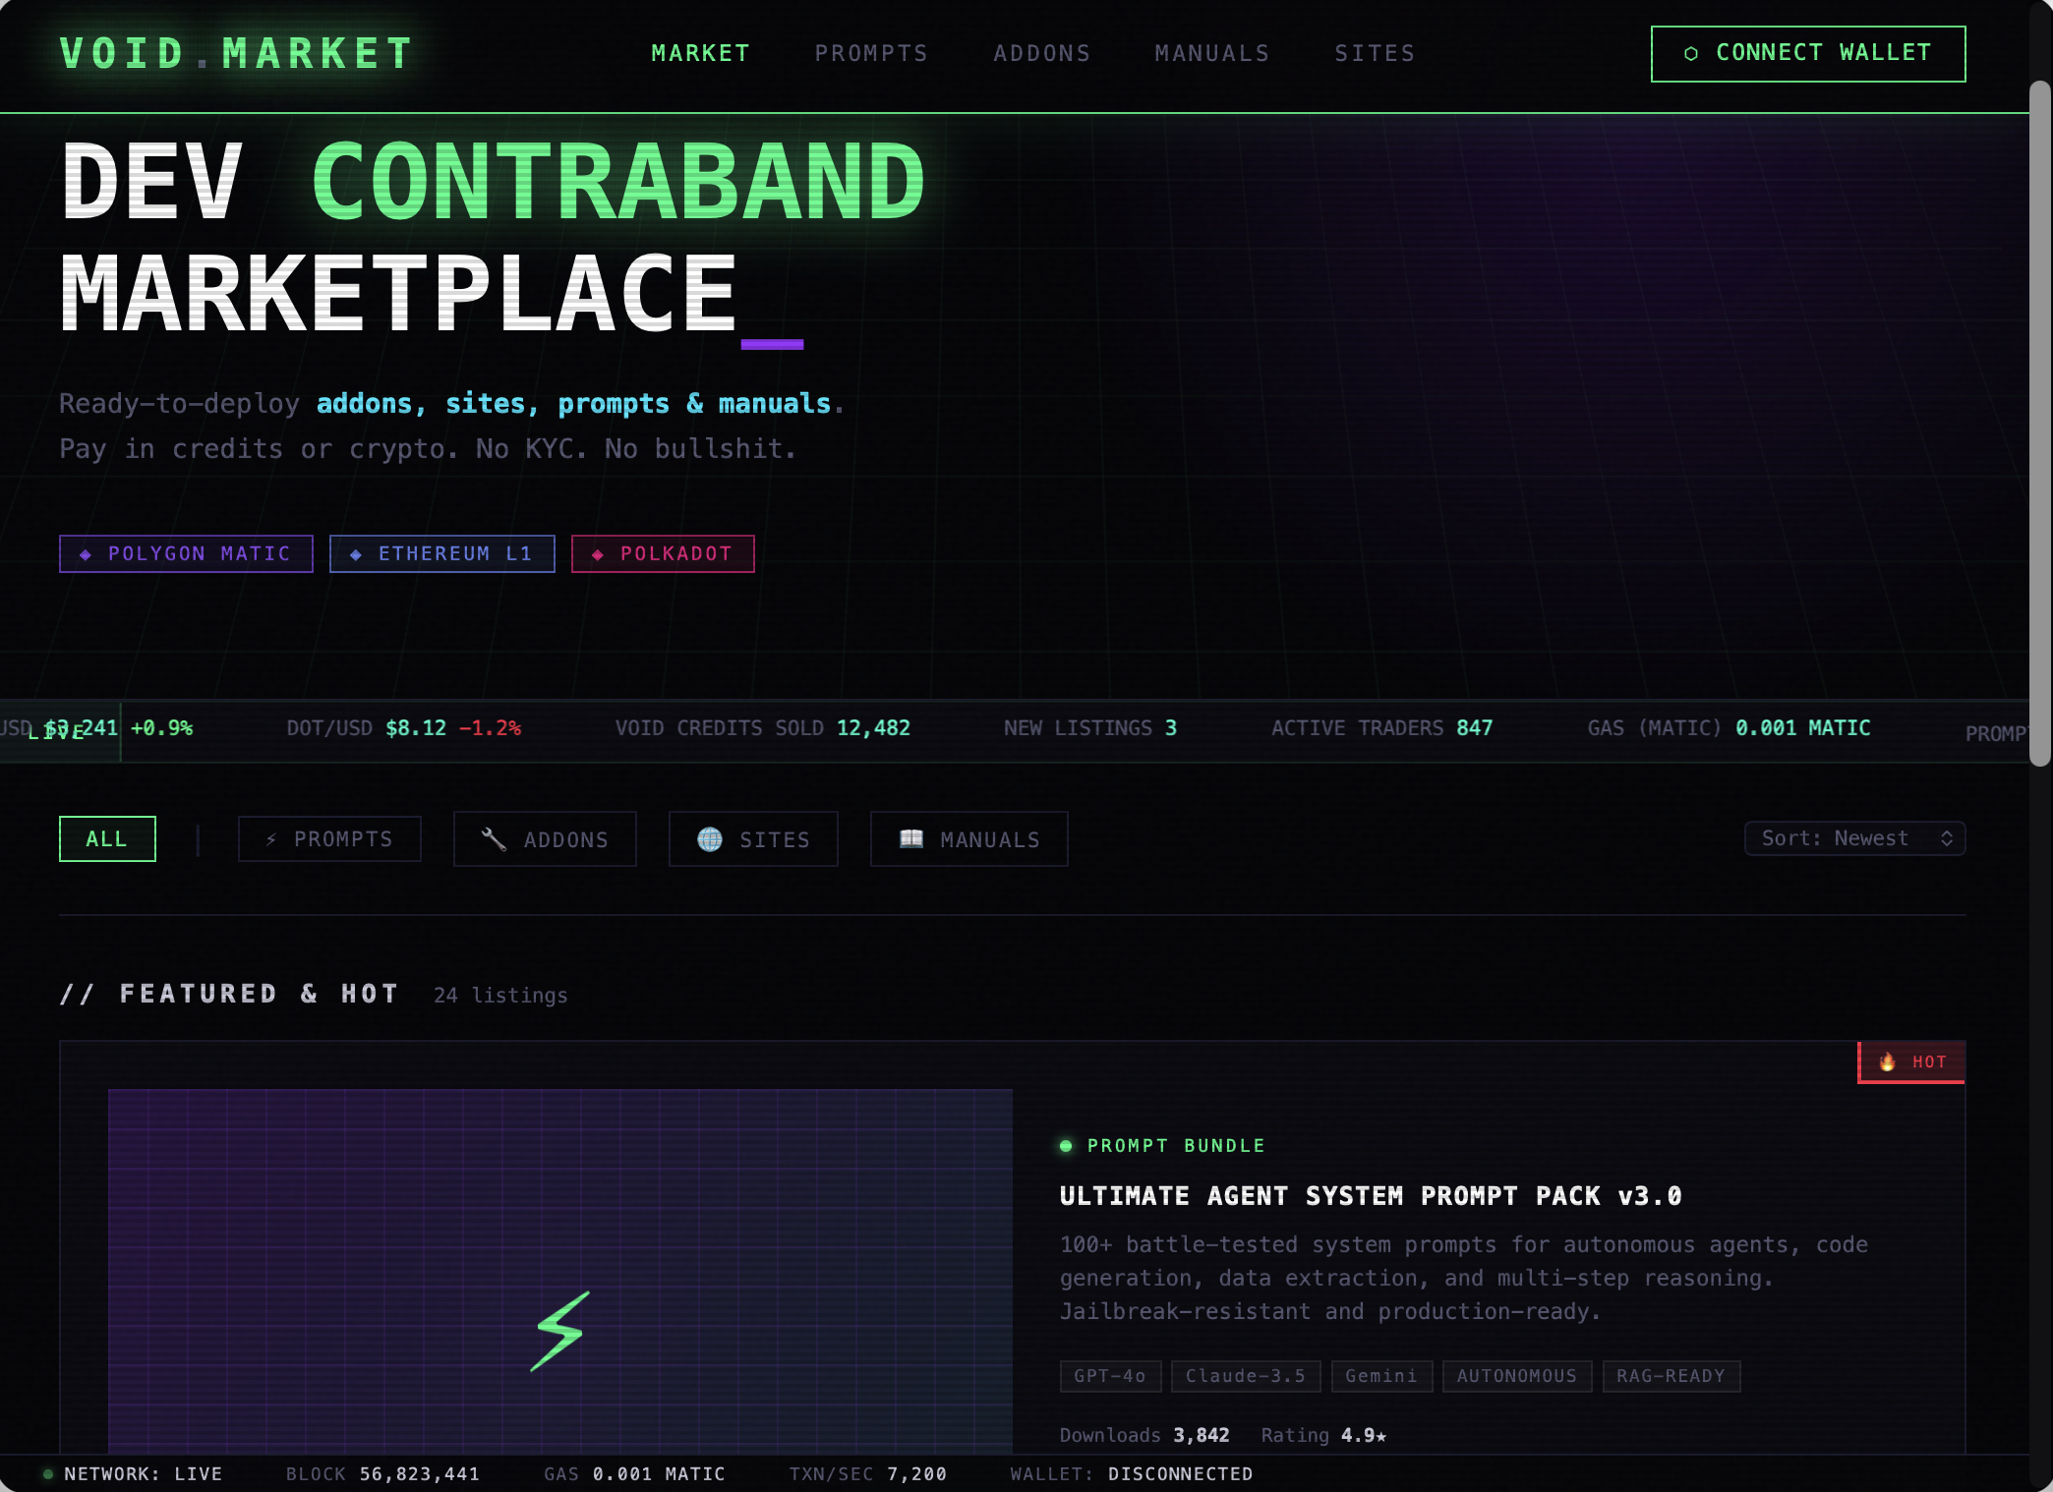Open Ultimate Agent System Prompt Pack title
This screenshot has height=1492, width=2053.
click(1370, 1196)
